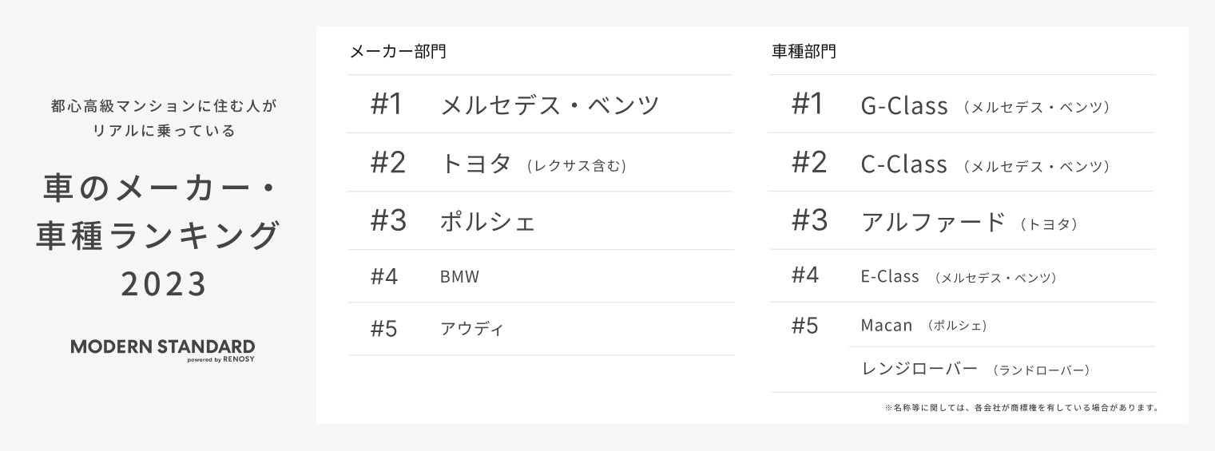This screenshot has height=451, width=1215.
Task: Click the year 2023 in the title
Action: coord(164,284)
